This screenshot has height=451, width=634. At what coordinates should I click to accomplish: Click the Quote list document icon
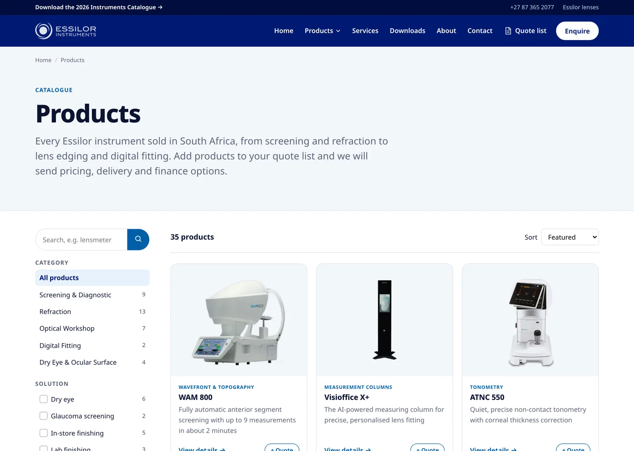coord(508,31)
